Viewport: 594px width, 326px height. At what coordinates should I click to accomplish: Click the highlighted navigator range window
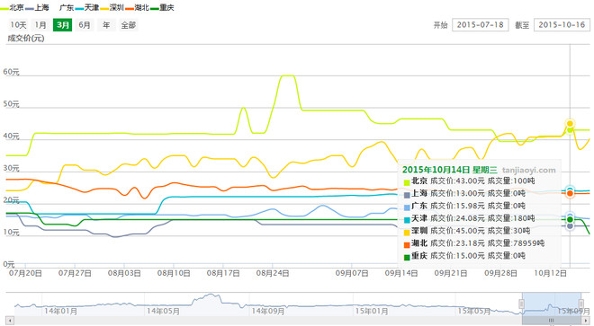pos(551,304)
